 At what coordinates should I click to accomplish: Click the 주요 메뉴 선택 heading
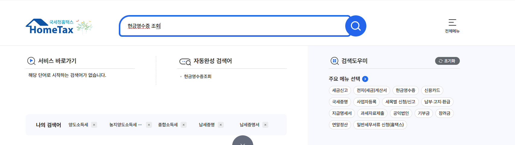[344, 79]
